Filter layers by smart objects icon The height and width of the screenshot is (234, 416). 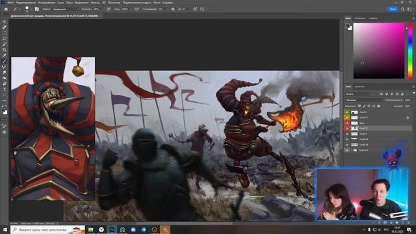pos(402,94)
